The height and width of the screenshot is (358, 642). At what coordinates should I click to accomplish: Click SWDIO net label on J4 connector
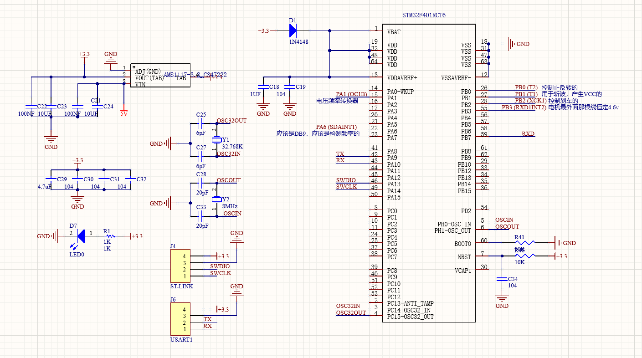tap(220, 266)
